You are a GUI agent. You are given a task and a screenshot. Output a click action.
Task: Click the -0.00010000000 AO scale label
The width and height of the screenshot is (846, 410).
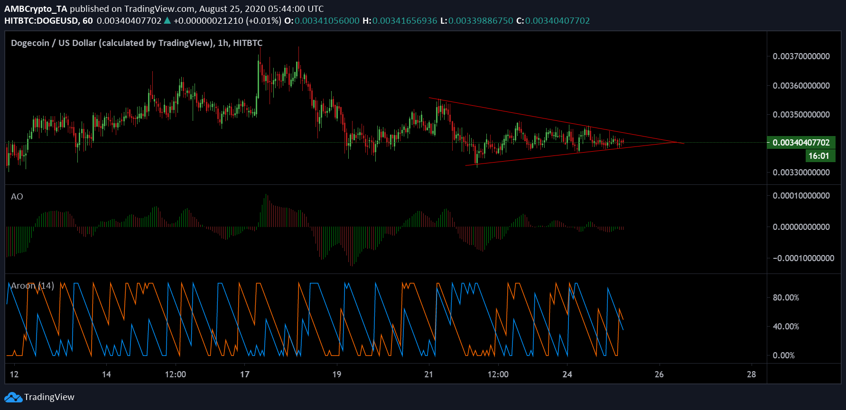[x=803, y=258]
